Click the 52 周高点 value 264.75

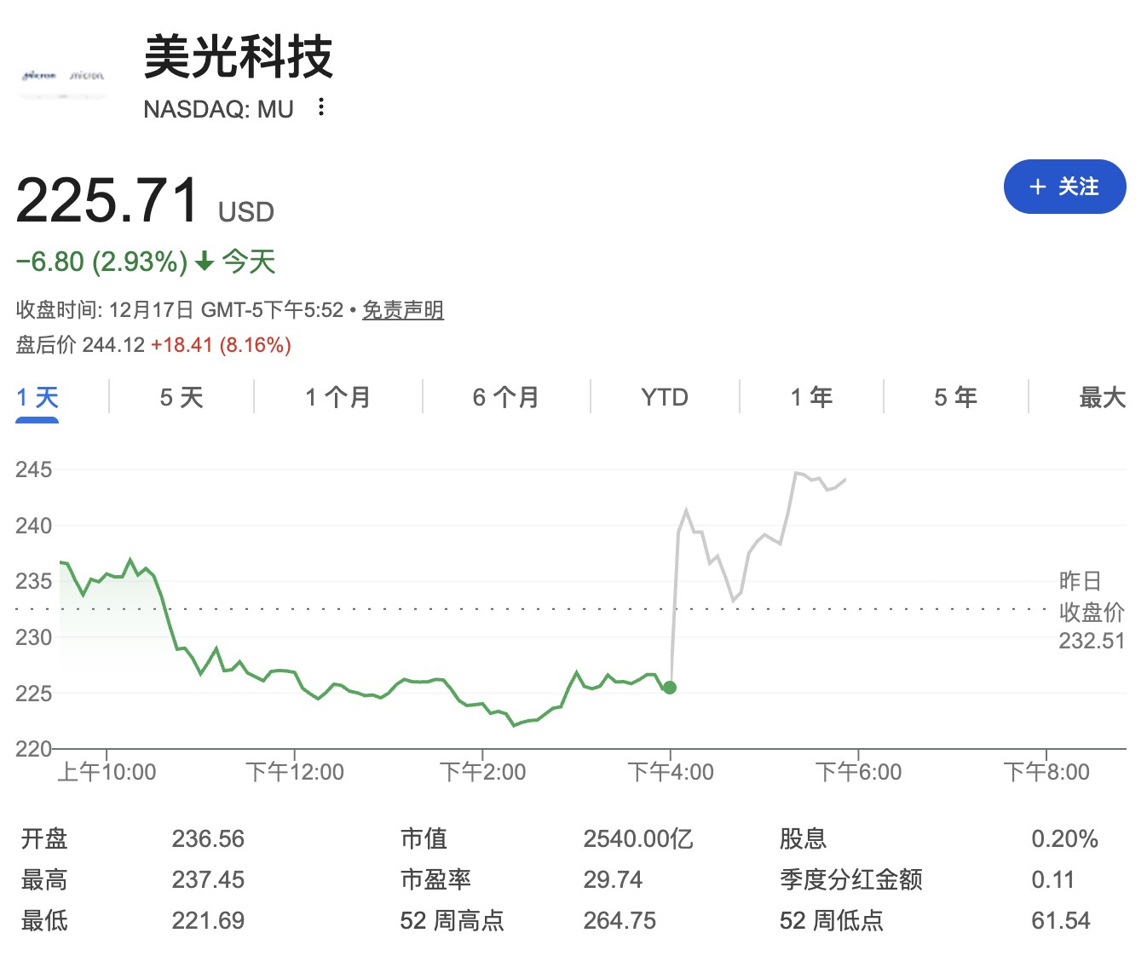pos(620,921)
